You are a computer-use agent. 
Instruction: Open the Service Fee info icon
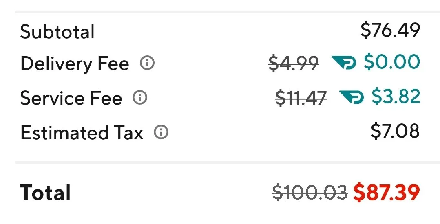[140, 98]
